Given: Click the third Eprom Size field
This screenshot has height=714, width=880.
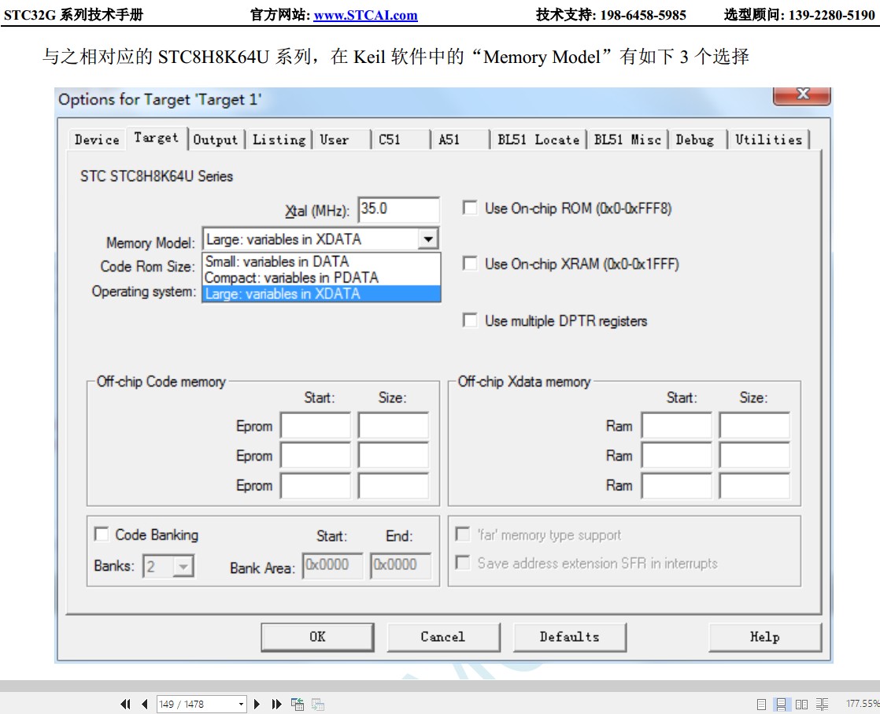Looking at the screenshot, I should click(x=394, y=486).
